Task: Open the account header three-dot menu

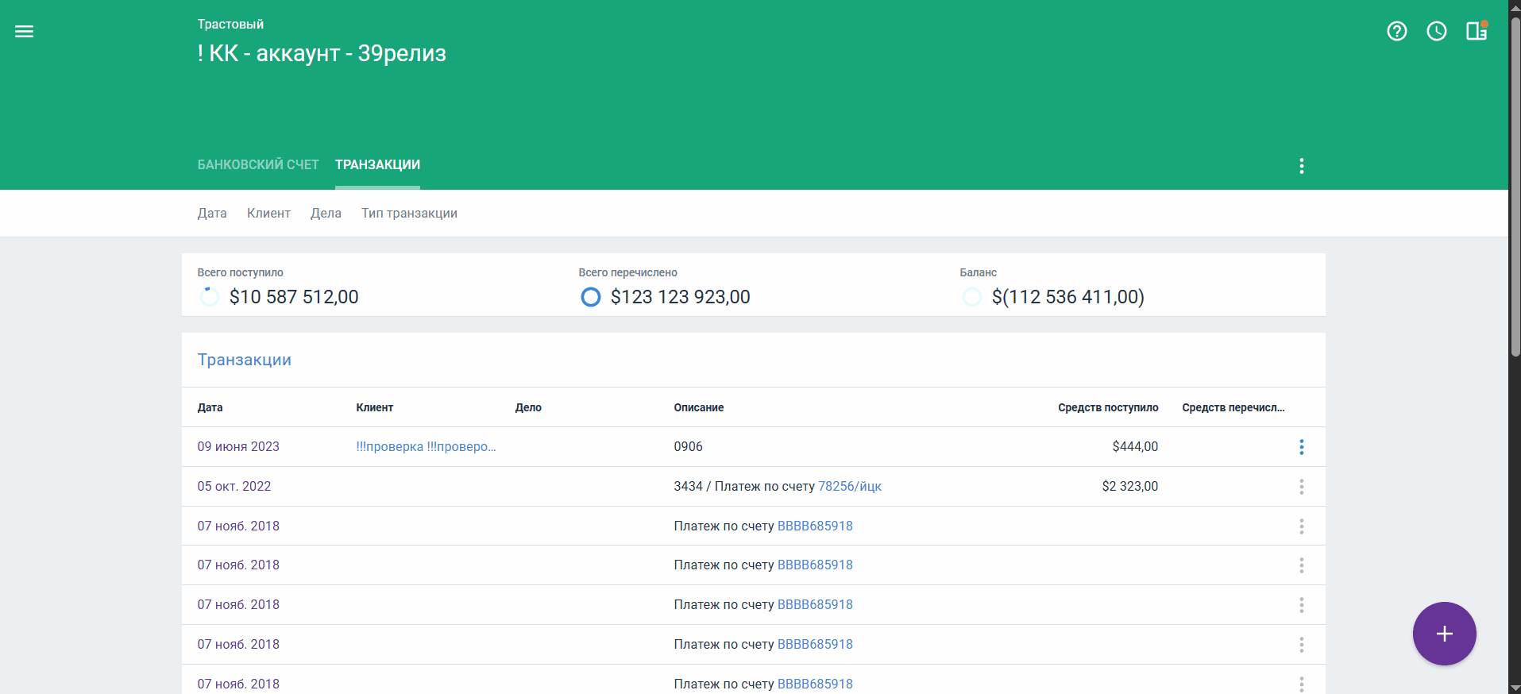Action: point(1301,166)
